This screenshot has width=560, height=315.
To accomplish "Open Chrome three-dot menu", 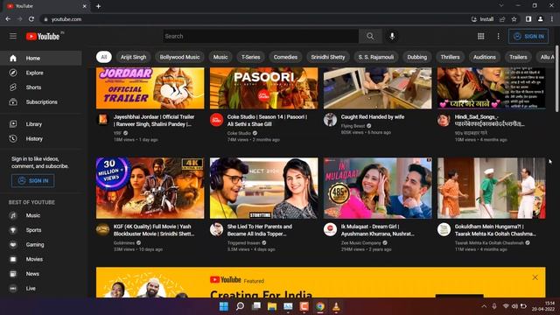I will click(x=552, y=19).
